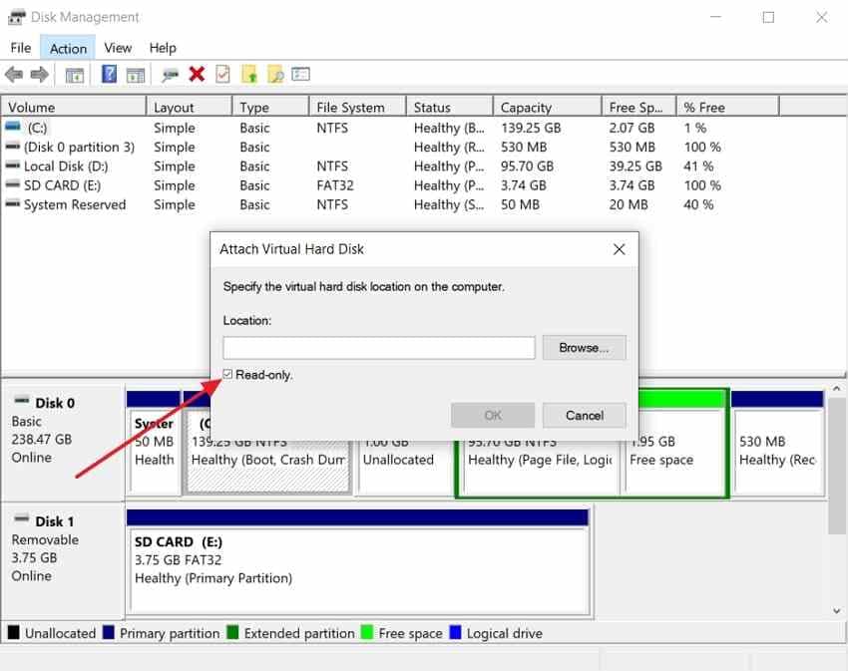The image size is (848, 671).
Task: Click the 40 % free cell
Action: coord(698,205)
